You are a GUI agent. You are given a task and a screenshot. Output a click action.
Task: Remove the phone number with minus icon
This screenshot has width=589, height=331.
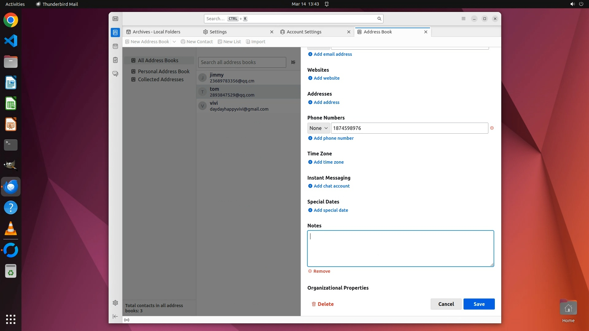(492, 128)
